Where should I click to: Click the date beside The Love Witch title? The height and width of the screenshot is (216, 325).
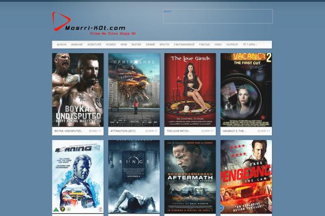[x=207, y=131]
